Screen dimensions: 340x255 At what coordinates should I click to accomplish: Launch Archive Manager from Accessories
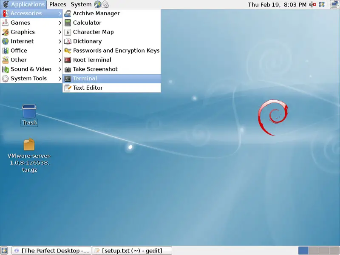click(112, 14)
